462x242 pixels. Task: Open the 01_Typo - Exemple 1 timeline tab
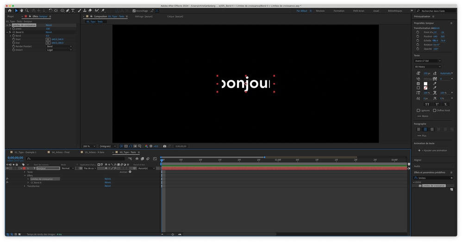(x=25, y=152)
